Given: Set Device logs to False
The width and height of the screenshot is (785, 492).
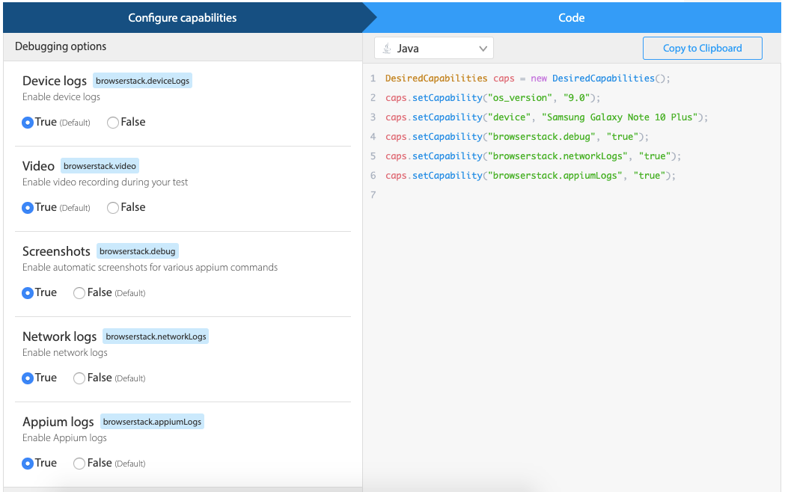Looking at the screenshot, I should tap(112, 122).
